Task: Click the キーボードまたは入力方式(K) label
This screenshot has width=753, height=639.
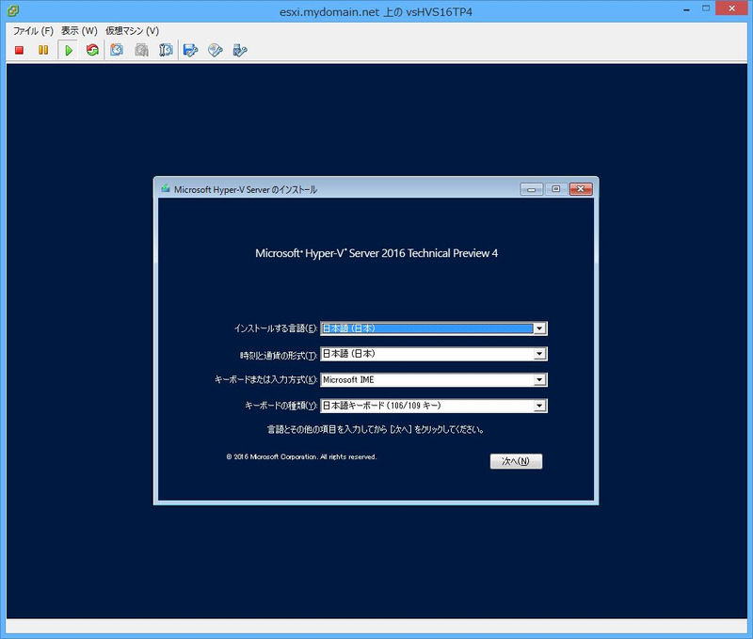Action: 265,380
